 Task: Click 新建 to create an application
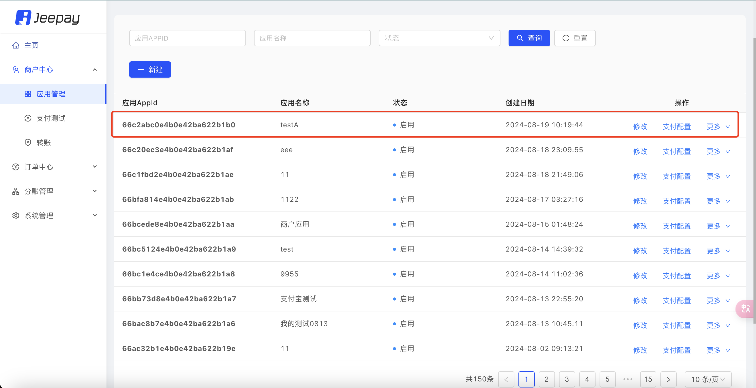[x=150, y=69]
